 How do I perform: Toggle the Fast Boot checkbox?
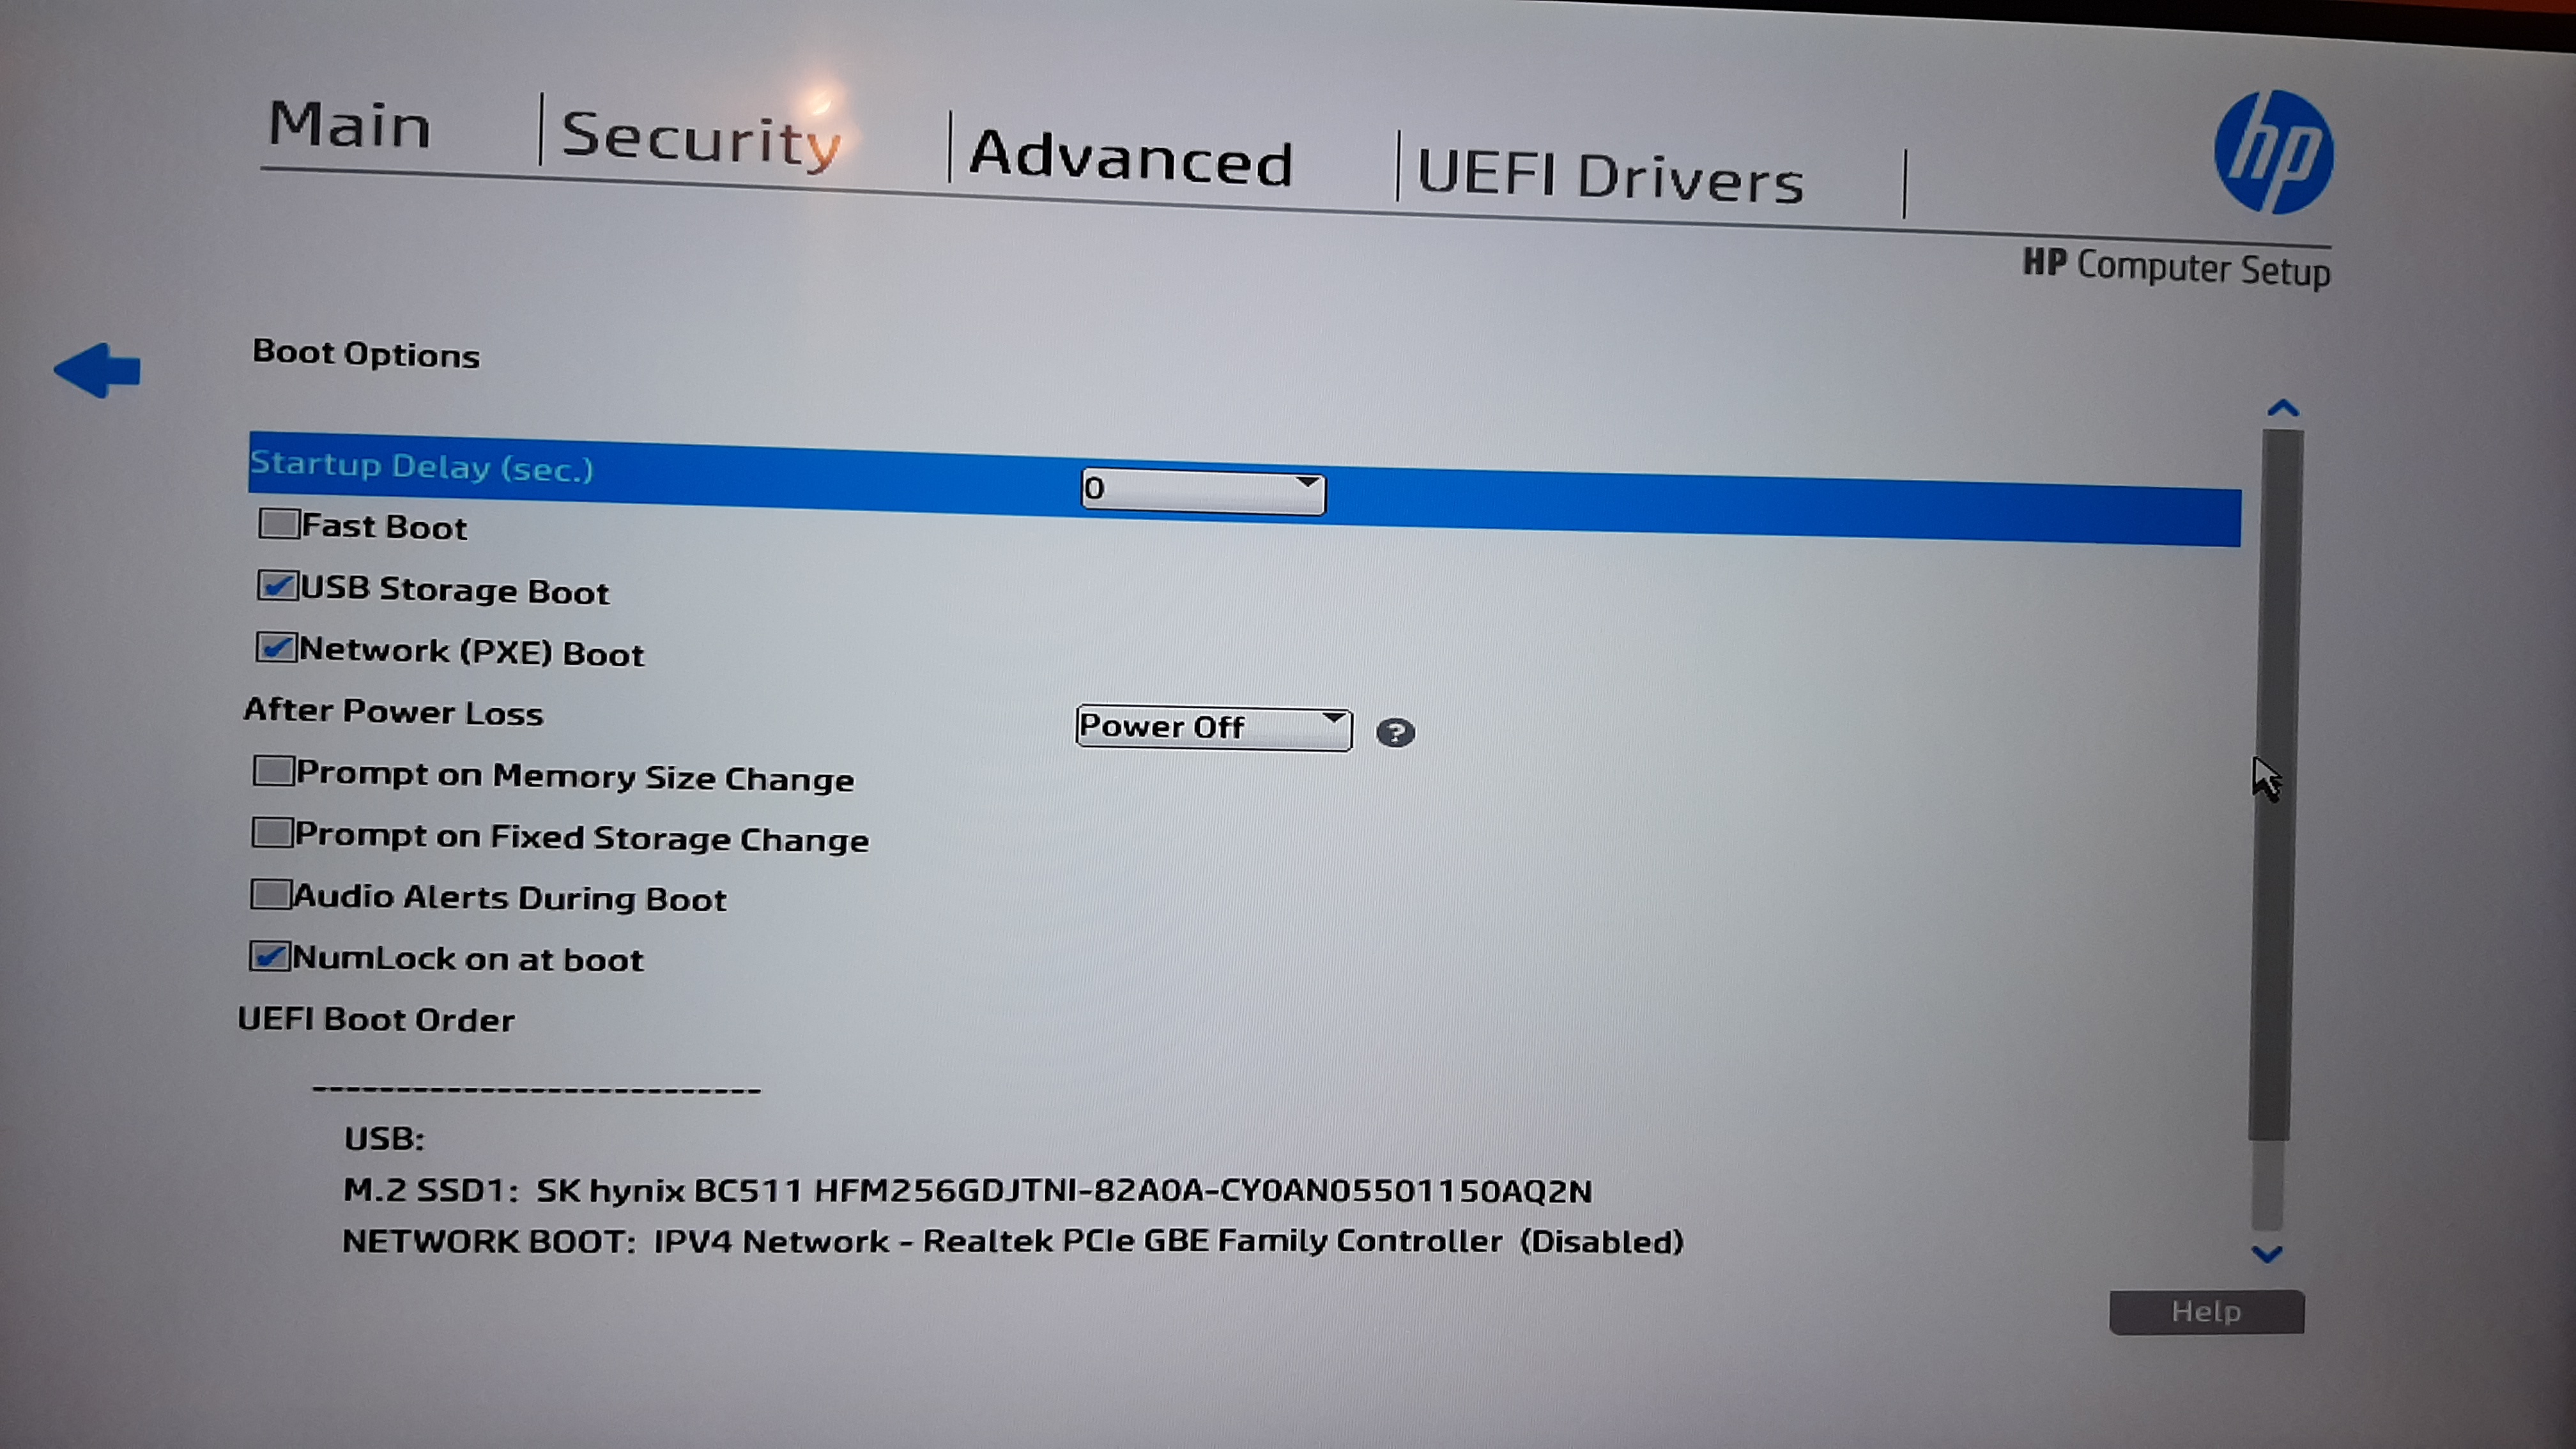(x=278, y=524)
